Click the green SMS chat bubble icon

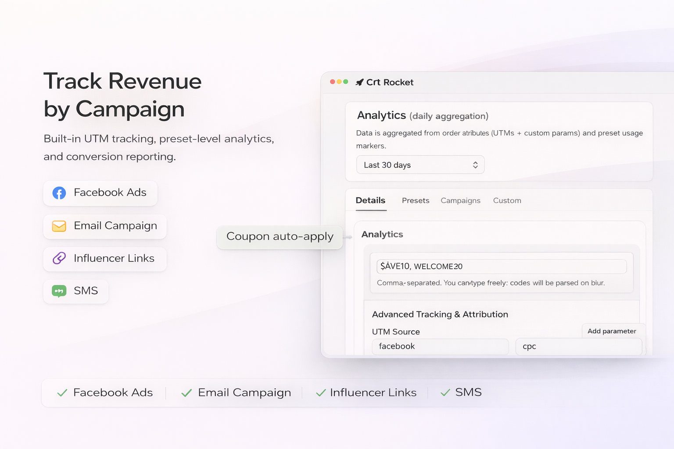[x=59, y=291]
